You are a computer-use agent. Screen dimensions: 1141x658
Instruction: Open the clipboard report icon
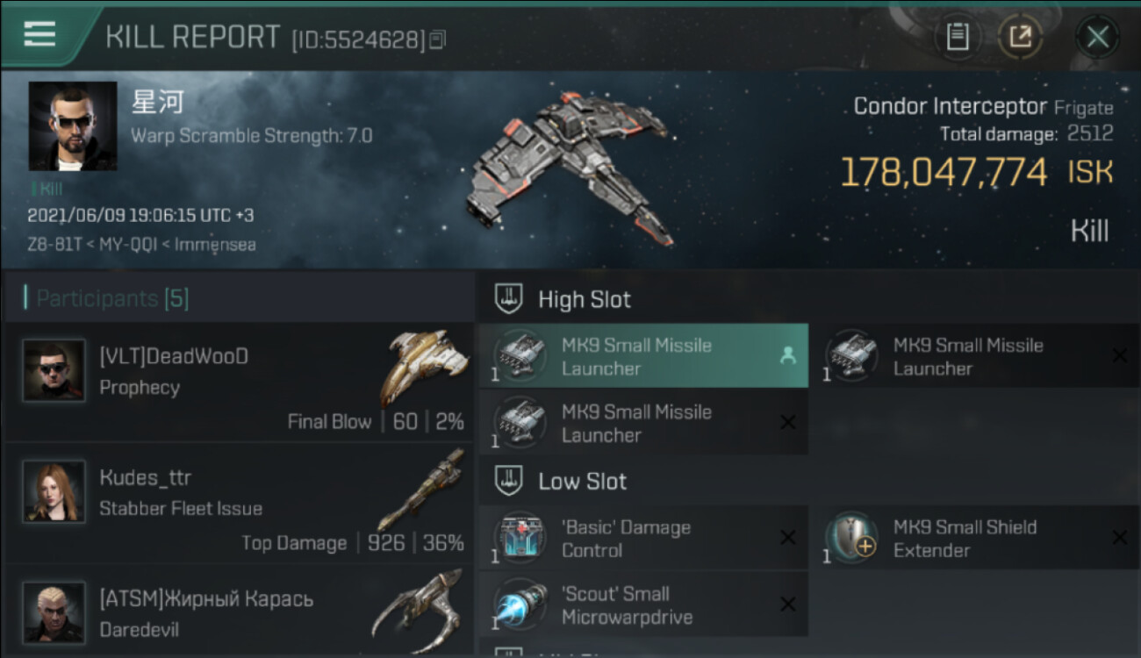coord(957,37)
